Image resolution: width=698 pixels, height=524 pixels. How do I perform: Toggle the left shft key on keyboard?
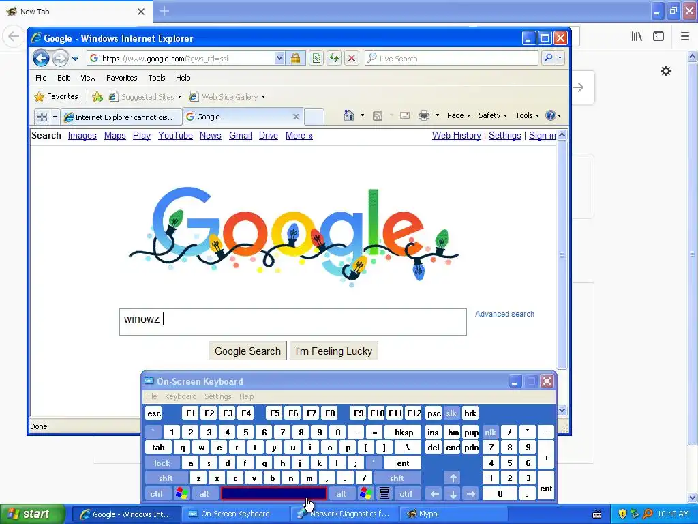coord(166,478)
